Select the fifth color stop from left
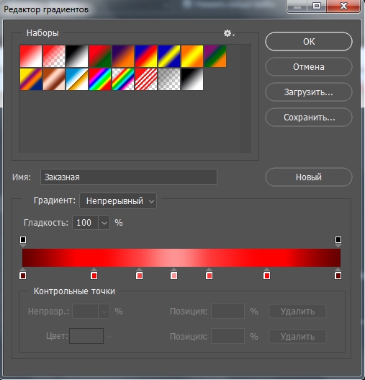365x380 pixels. (x=209, y=274)
